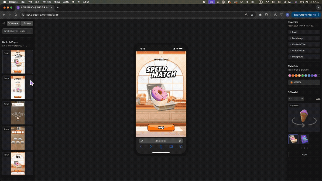Click the exit/back icon beside QR code button

coord(3,23)
